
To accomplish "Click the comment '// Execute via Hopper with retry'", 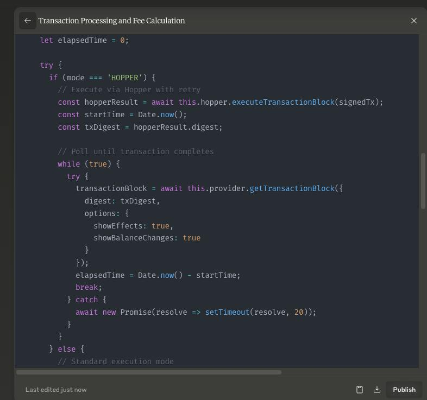I will [x=129, y=90].
